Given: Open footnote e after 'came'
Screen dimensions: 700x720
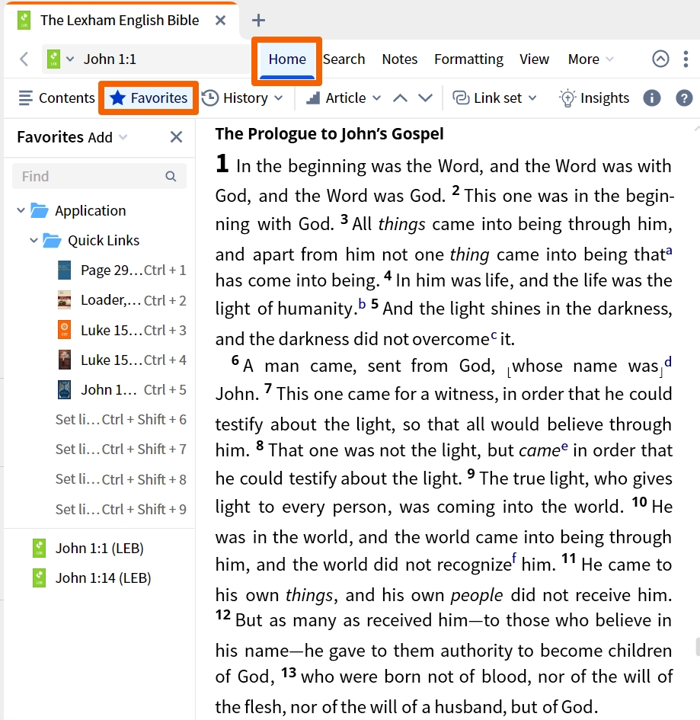Looking at the screenshot, I should tap(564, 446).
